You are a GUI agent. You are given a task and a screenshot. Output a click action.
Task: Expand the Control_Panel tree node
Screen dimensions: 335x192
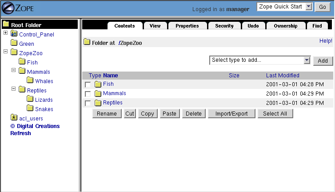pos(5,33)
